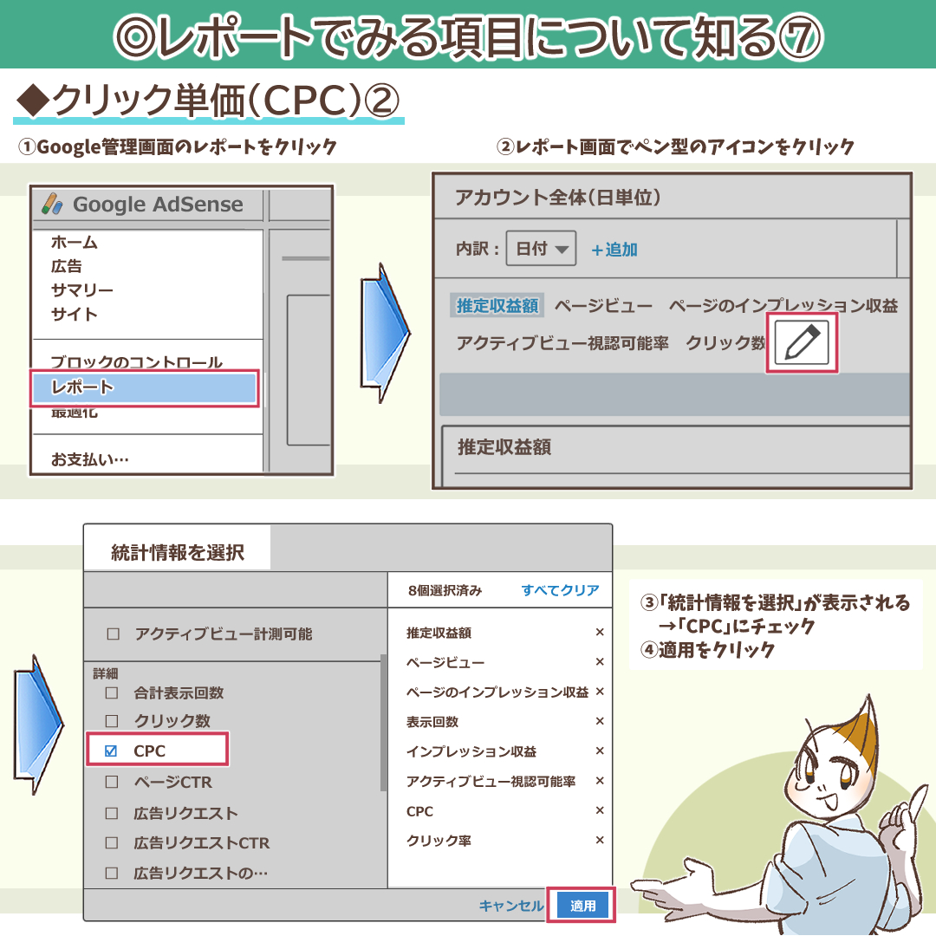The width and height of the screenshot is (936, 936).
Task: Remove 推定収益額 with its × icon
Action: (599, 634)
